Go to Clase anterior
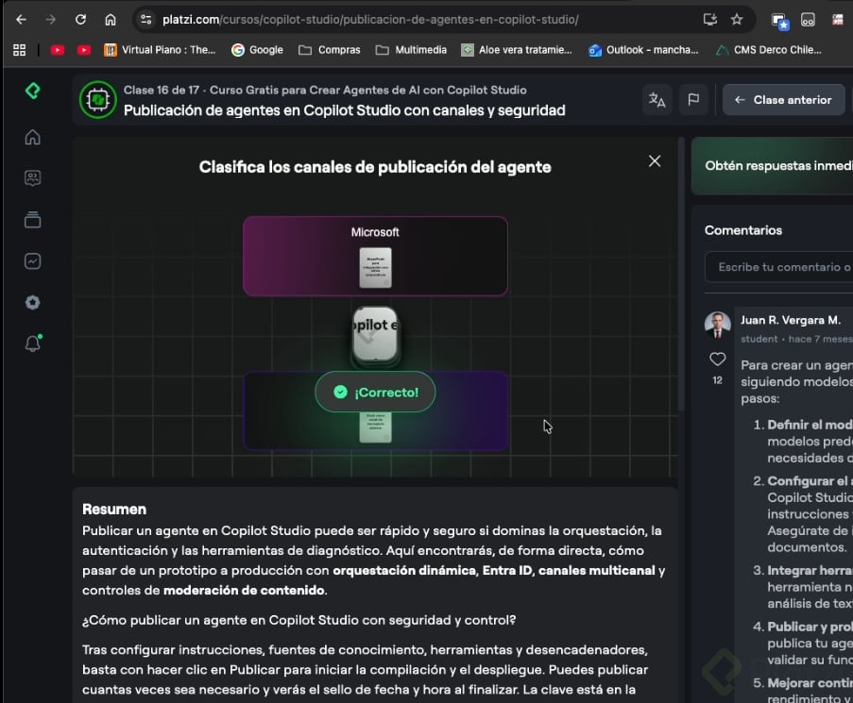The width and height of the screenshot is (853, 703). 783,100
